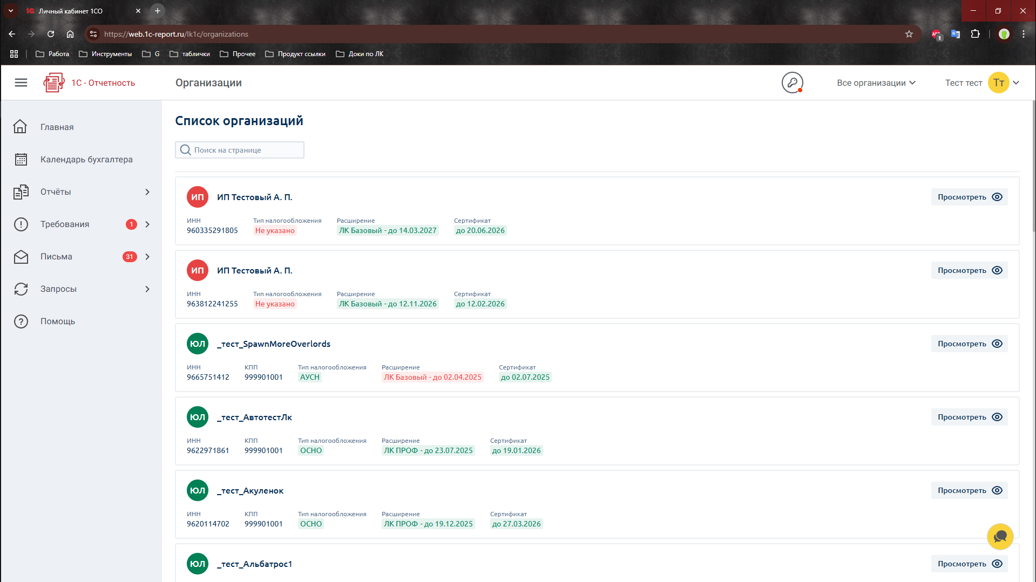Open Календарь бухгалтера calendar icon

pos(21,160)
